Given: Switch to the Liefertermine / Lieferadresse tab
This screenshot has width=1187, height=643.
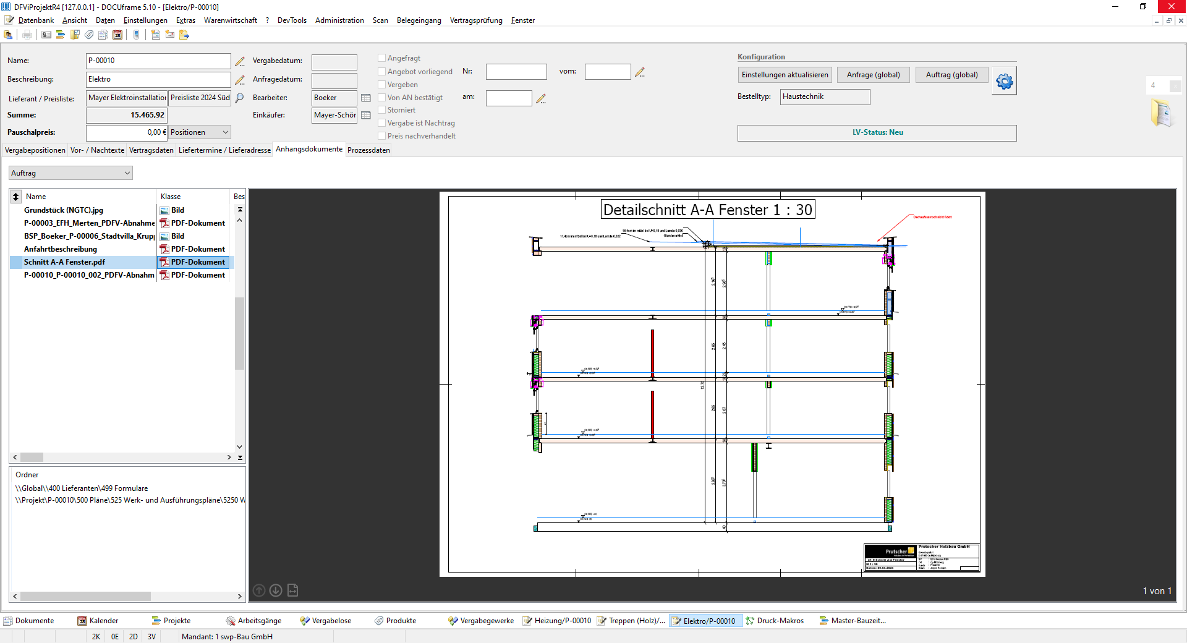Looking at the screenshot, I should (224, 150).
